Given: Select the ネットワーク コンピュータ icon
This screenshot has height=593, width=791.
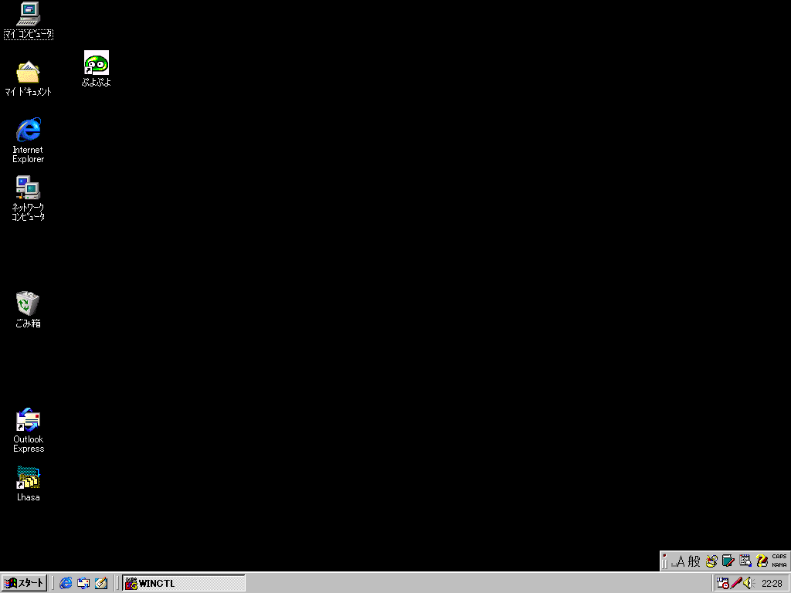Looking at the screenshot, I should click(x=29, y=198).
